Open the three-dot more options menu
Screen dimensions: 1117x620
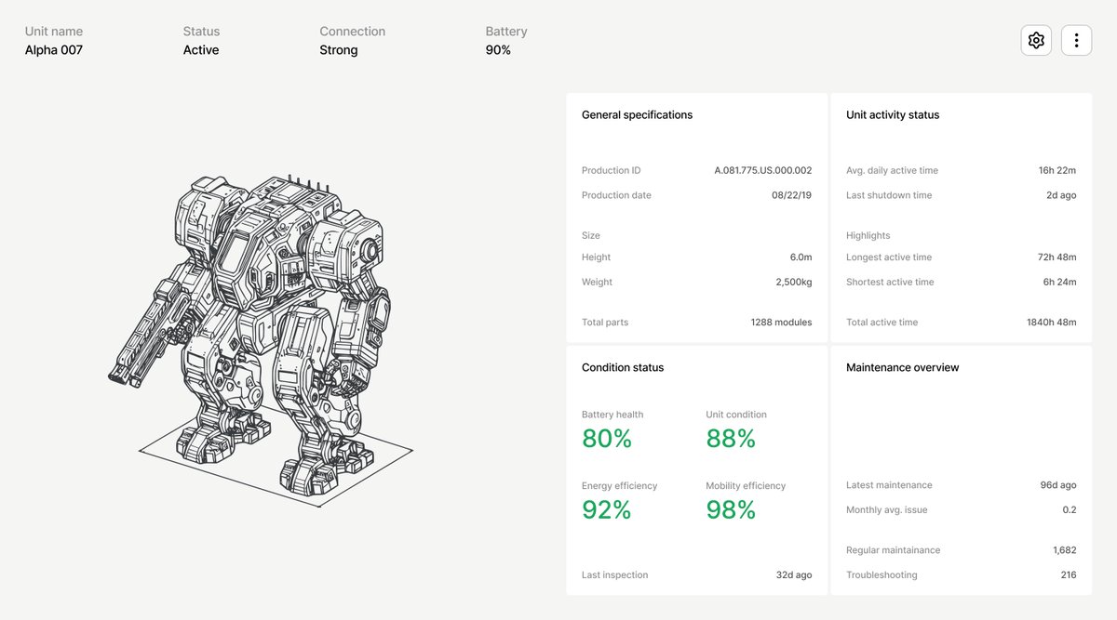click(1076, 40)
